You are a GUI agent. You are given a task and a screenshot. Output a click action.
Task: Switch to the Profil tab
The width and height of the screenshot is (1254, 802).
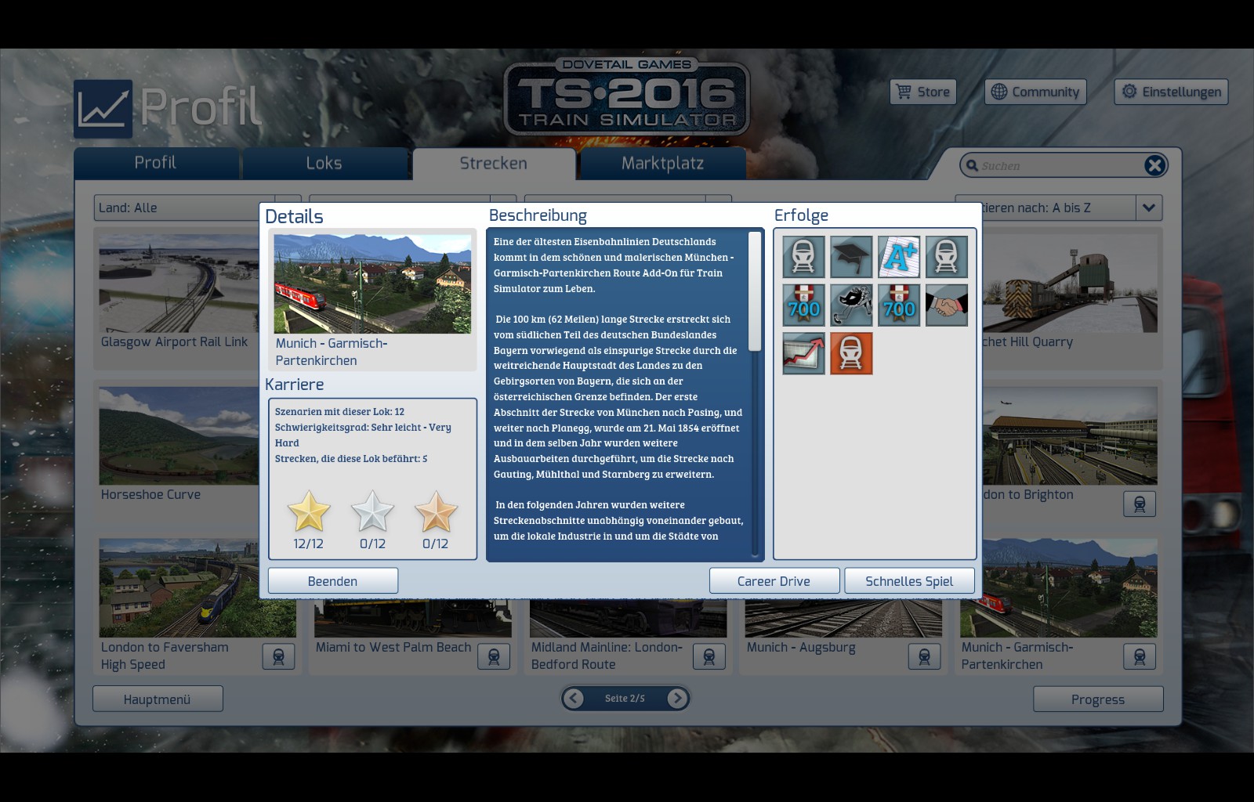tap(155, 163)
